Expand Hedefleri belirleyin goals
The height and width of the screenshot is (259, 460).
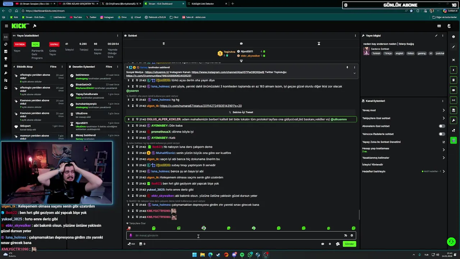click(443, 171)
